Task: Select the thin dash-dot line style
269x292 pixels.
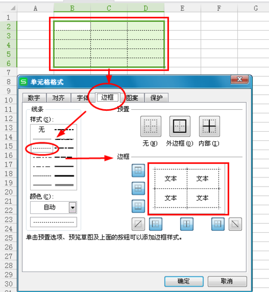Action: tap(42, 166)
